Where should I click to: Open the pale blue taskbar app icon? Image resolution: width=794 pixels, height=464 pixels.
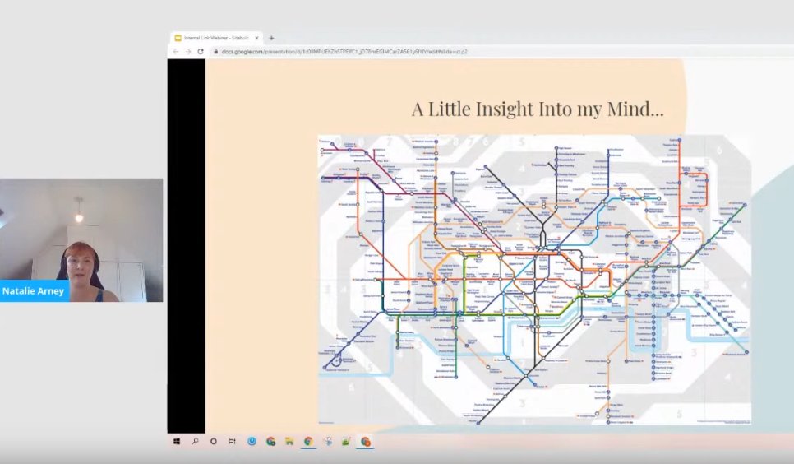(x=328, y=442)
